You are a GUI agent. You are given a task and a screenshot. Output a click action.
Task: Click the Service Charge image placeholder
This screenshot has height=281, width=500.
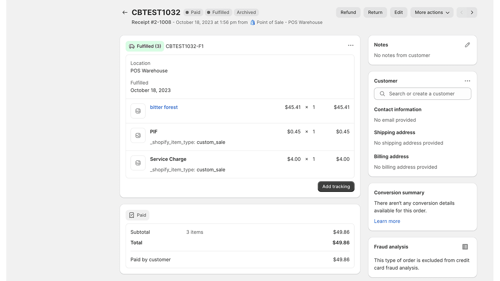[x=138, y=163]
